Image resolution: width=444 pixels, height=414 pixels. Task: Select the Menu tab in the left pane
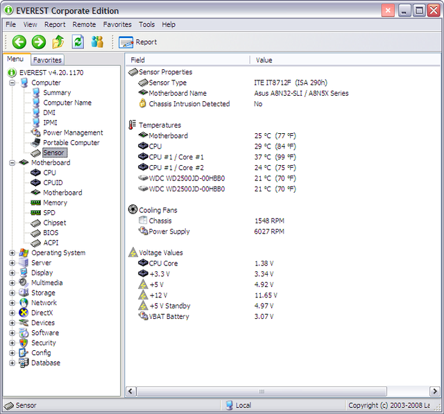(x=15, y=59)
